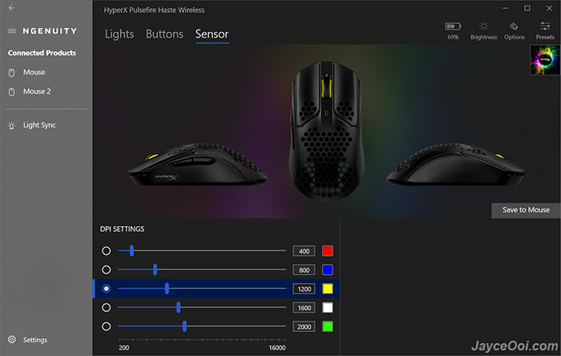Viewport: 561px width, 356px height.
Task: Click the green DPI color swatch
Action: pyautogui.click(x=327, y=326)
